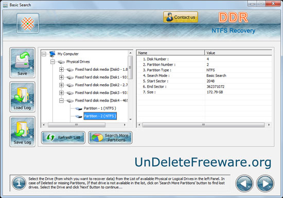Screen dimensions: 283x198
Task: Click tree panel horizontal scroll right arrow
Action: 125,125
